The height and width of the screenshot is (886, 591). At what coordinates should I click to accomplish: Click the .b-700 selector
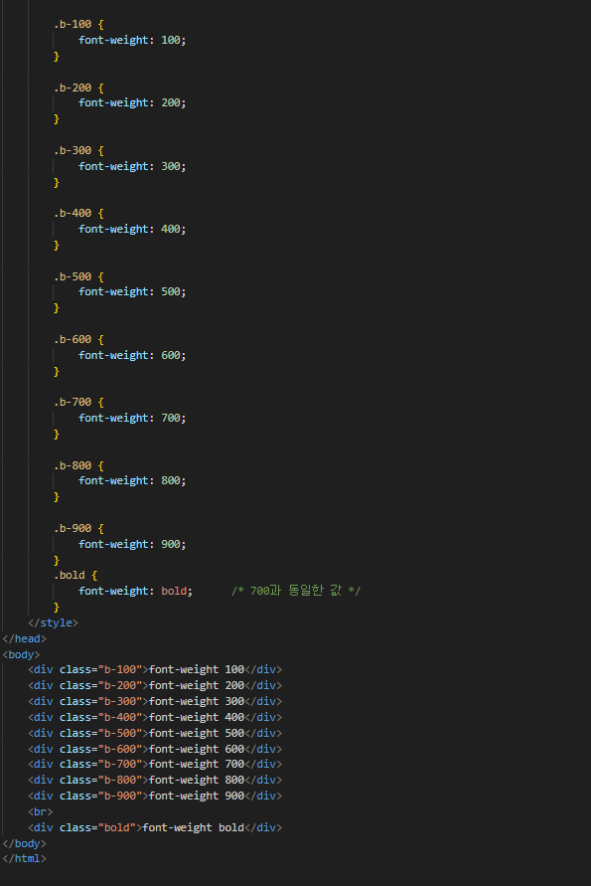[73, 402]
